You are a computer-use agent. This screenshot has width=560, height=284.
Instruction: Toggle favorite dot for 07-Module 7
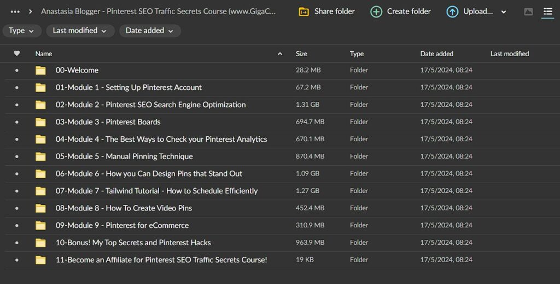click(17, 191)
